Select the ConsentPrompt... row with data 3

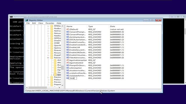(x=95, y=35)
